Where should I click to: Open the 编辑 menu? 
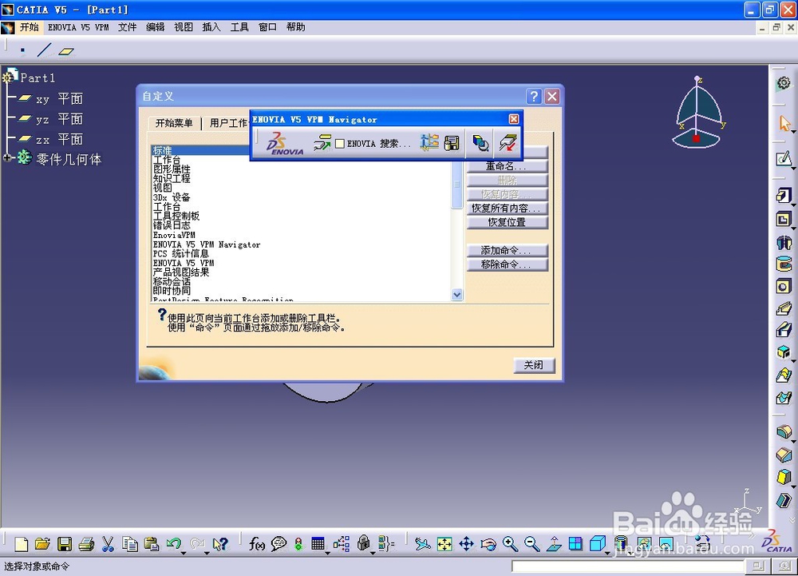click(156, 27)
